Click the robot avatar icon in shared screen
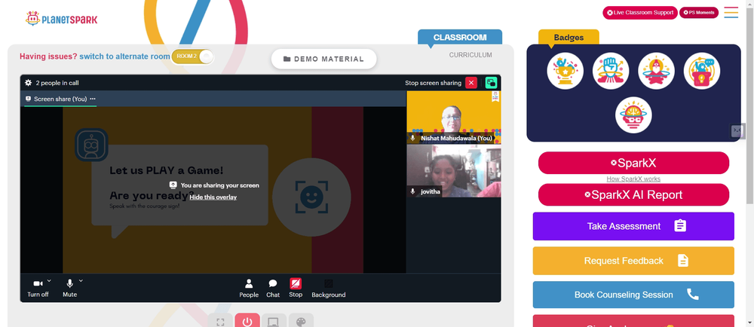Screen dimensions: 754x327 [x=91, y=145]
